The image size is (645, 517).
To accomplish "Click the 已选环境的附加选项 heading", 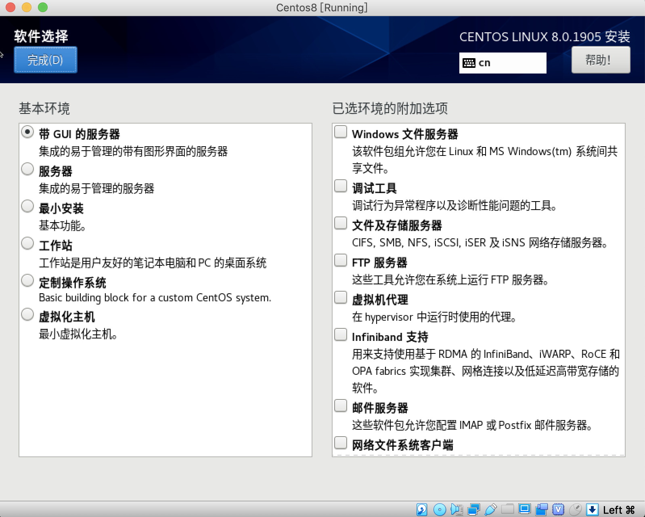I will point(390,108).
